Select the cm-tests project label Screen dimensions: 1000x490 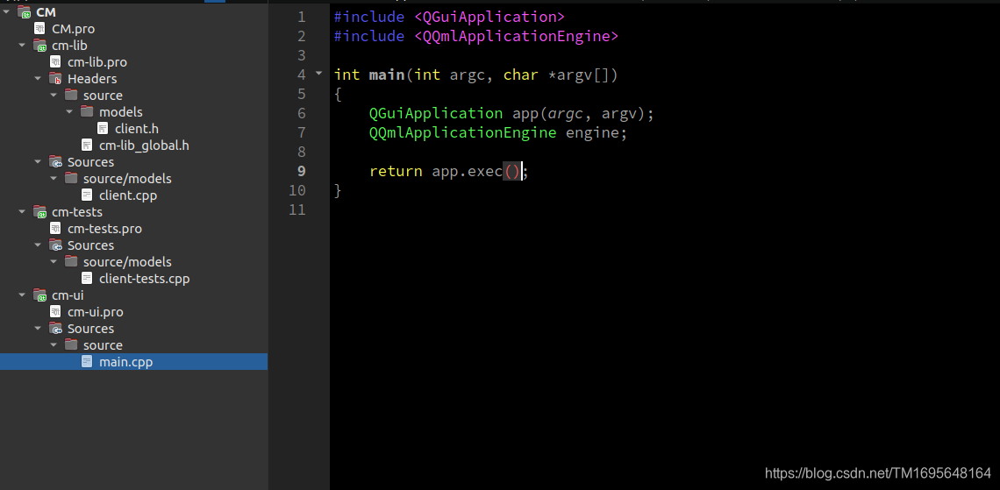click(77, 211)
